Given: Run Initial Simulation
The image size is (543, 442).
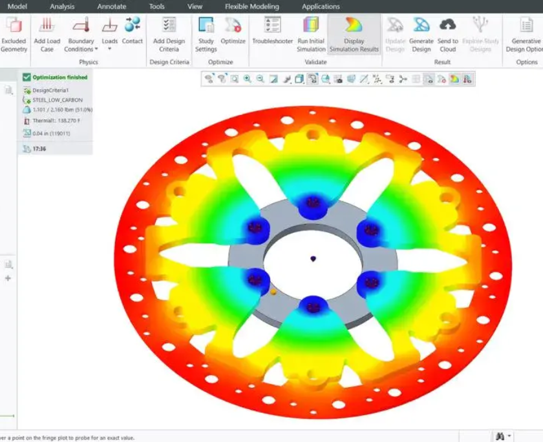Looking at the screenshot, I should (311, 26).
